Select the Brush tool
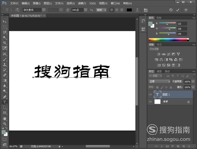197x149 pixels. (5, 59)
